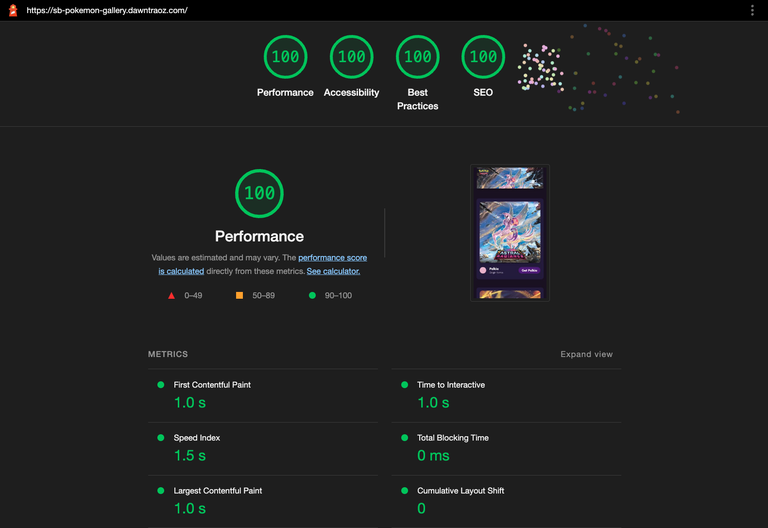Click the '90–100' legend range text
The image size is (768, 528).
click(x=339, y=295)
